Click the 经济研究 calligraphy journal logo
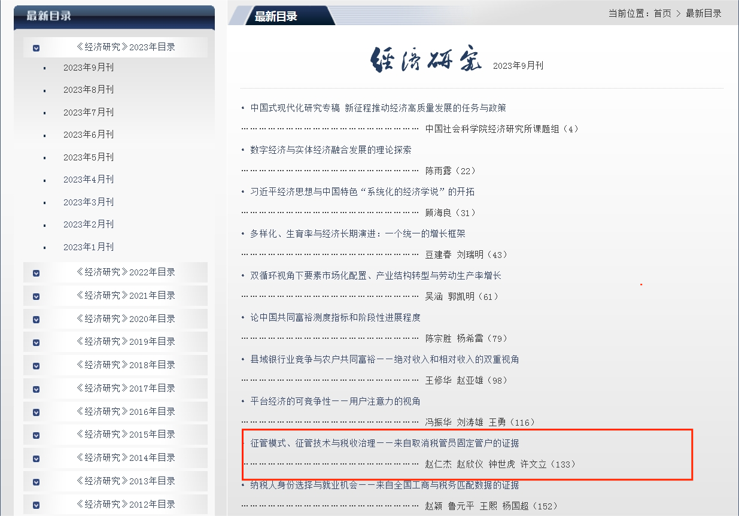 [x=426, y=60]
